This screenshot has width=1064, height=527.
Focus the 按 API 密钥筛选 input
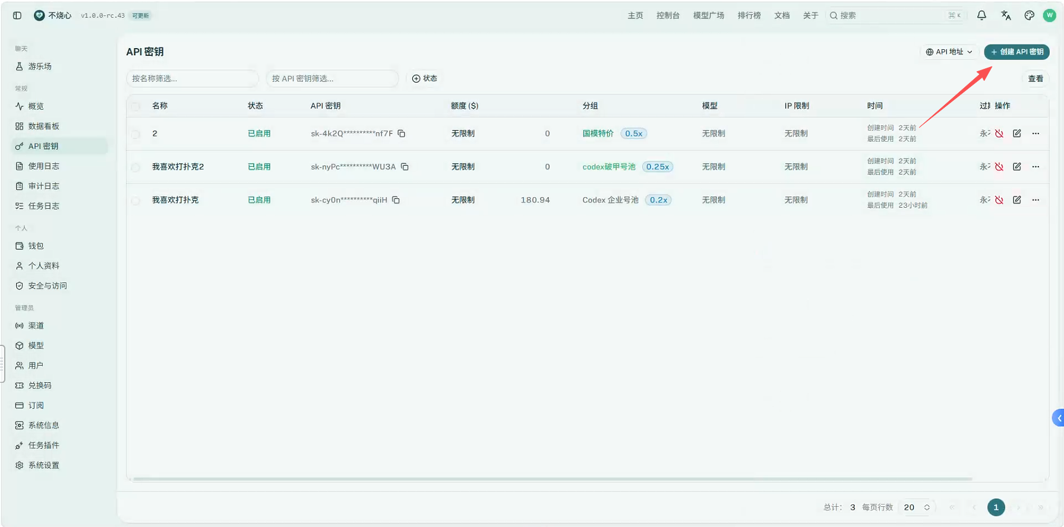tap(332, 78)
